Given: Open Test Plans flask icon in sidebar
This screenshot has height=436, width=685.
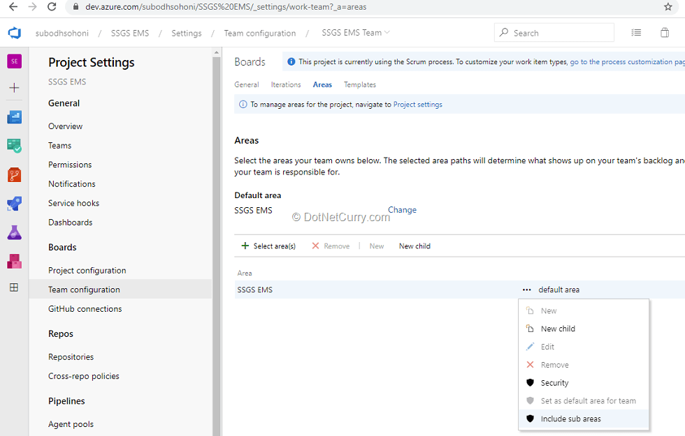Looking at the screenshot, I should point(14,232).
